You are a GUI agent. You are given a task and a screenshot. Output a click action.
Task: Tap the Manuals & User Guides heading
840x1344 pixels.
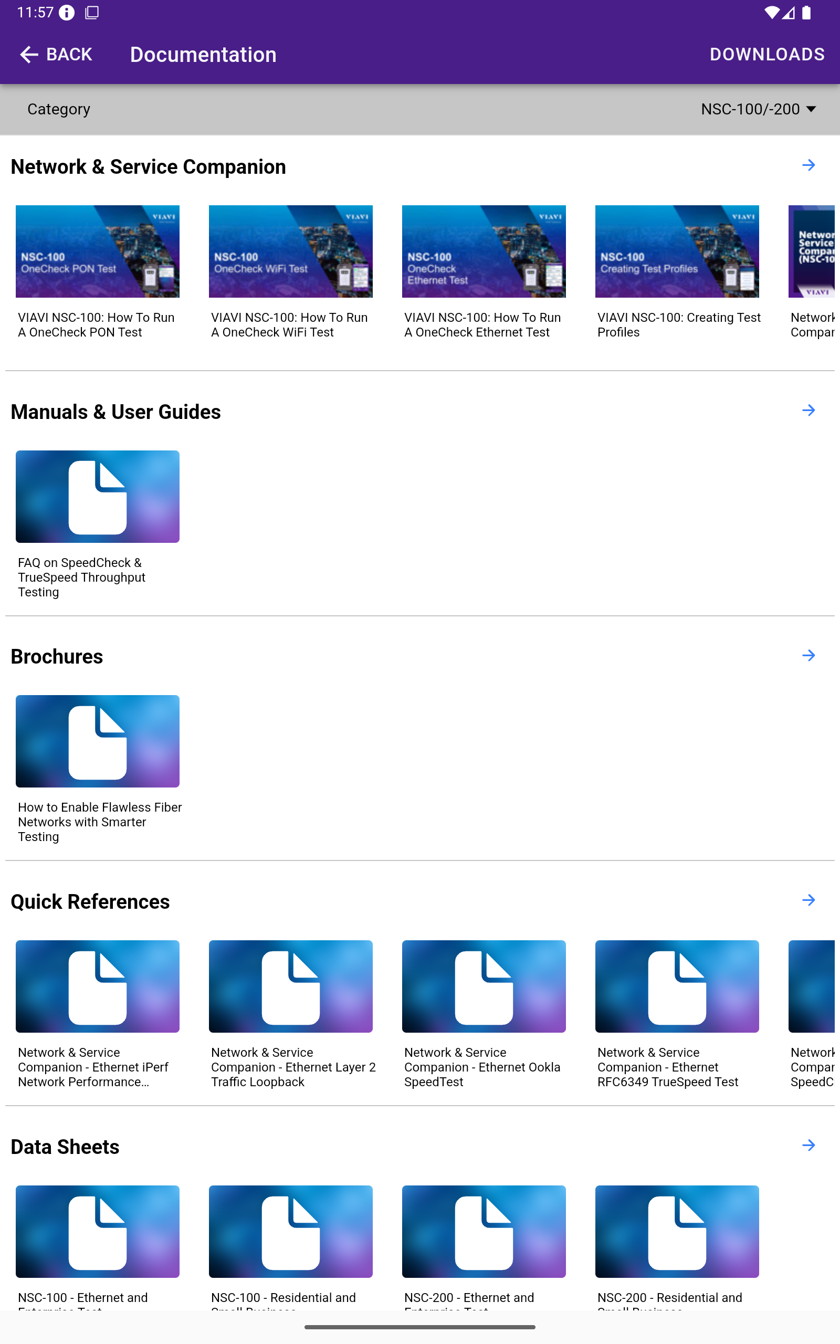pos(115,412)
